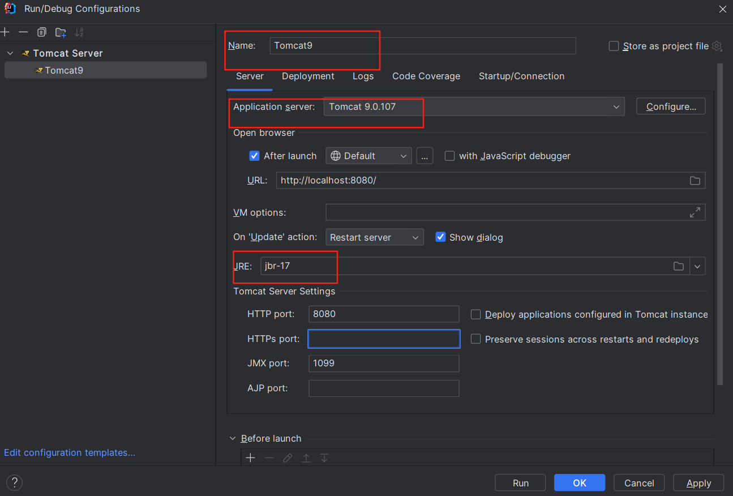Click the Run button
This screenshot has height=496, width=733.
[520, 483]
